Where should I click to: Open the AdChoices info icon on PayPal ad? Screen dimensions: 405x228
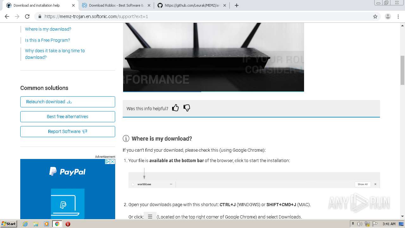point(107,161)
